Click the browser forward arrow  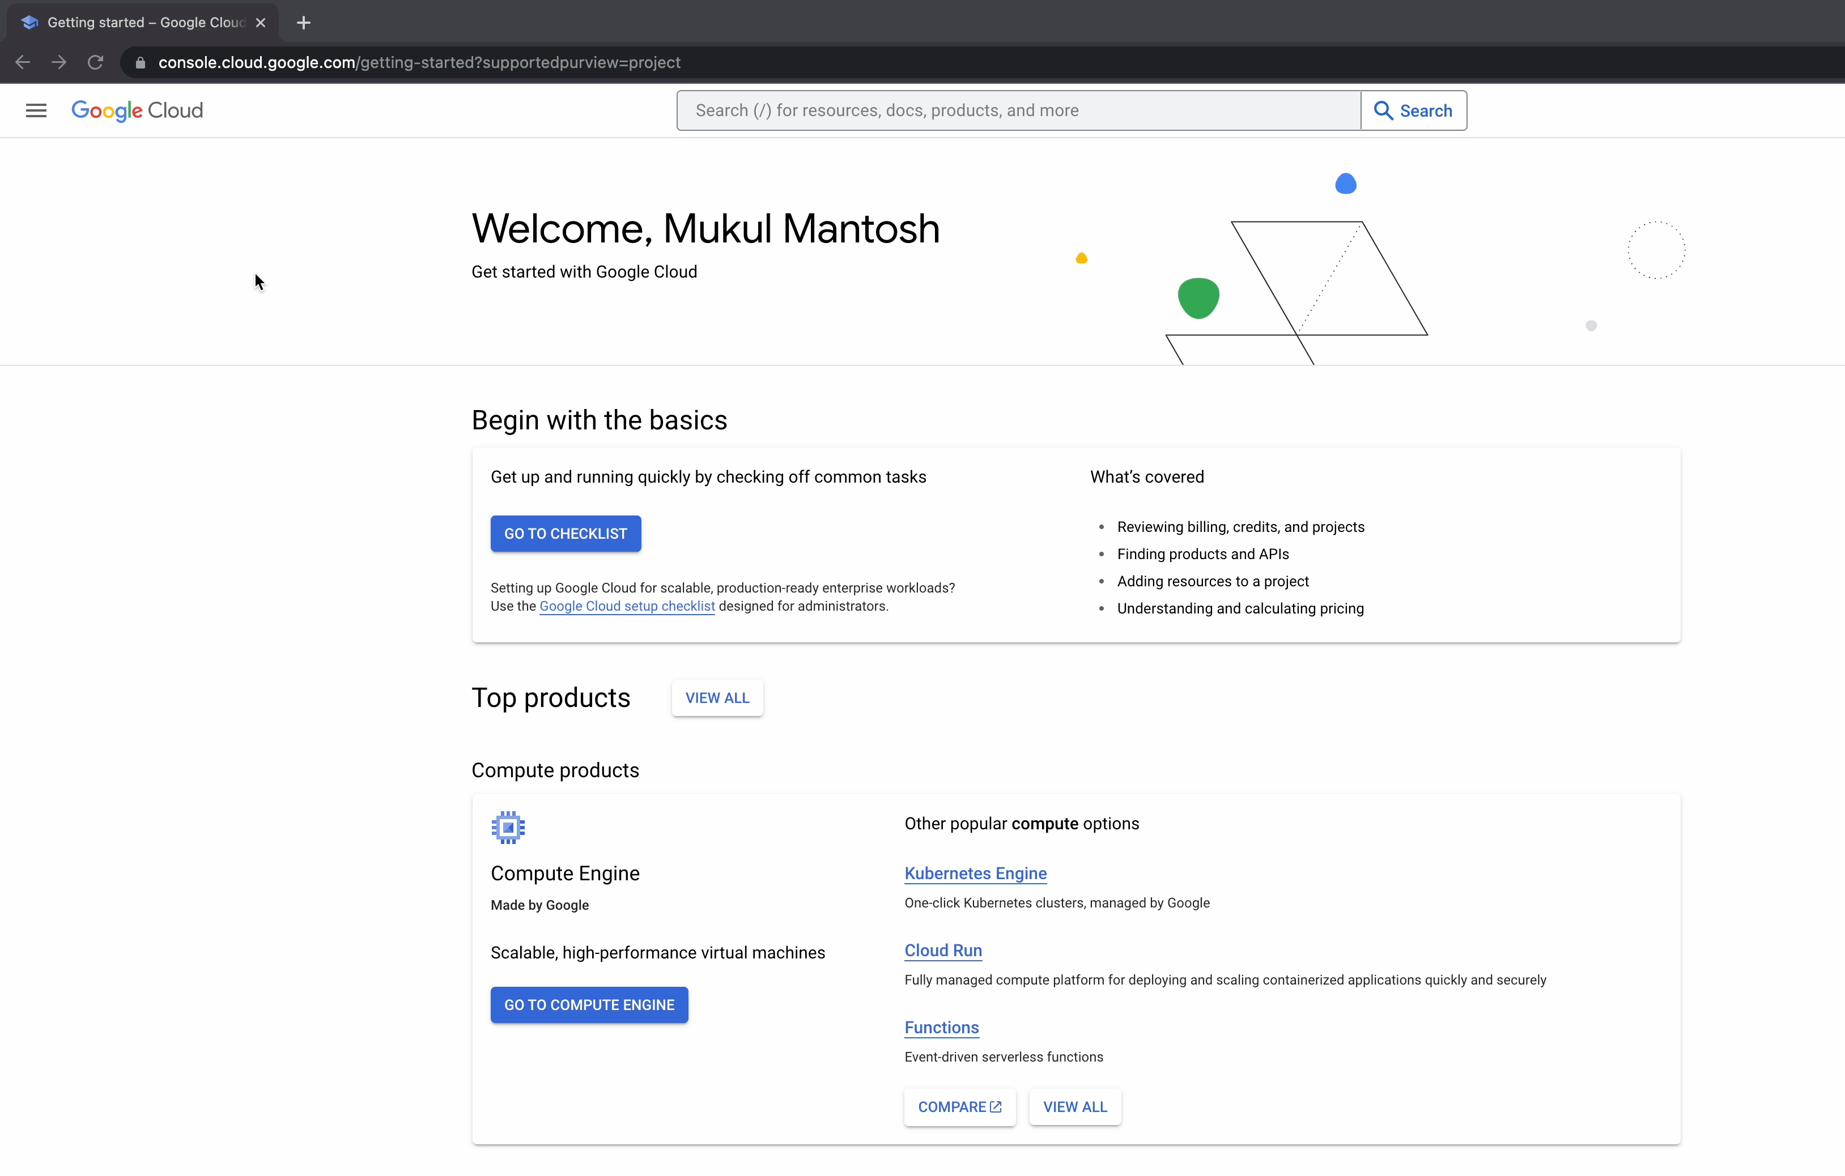pos(59,62)
